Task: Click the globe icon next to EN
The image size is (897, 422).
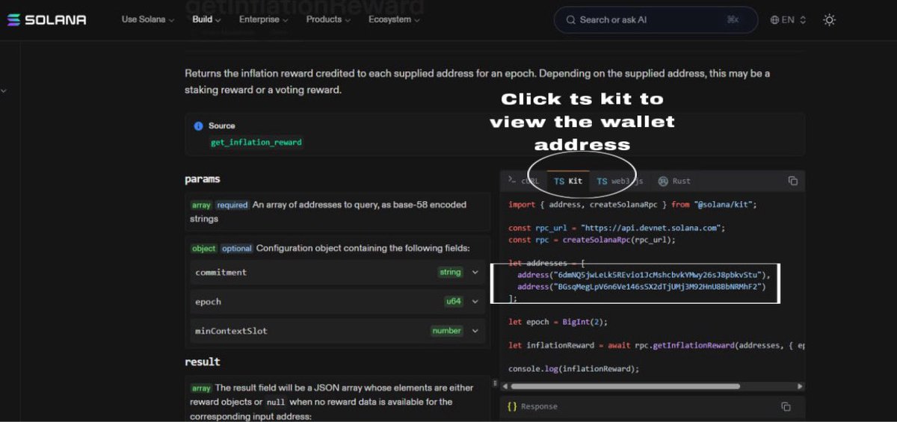Action: 774,20
